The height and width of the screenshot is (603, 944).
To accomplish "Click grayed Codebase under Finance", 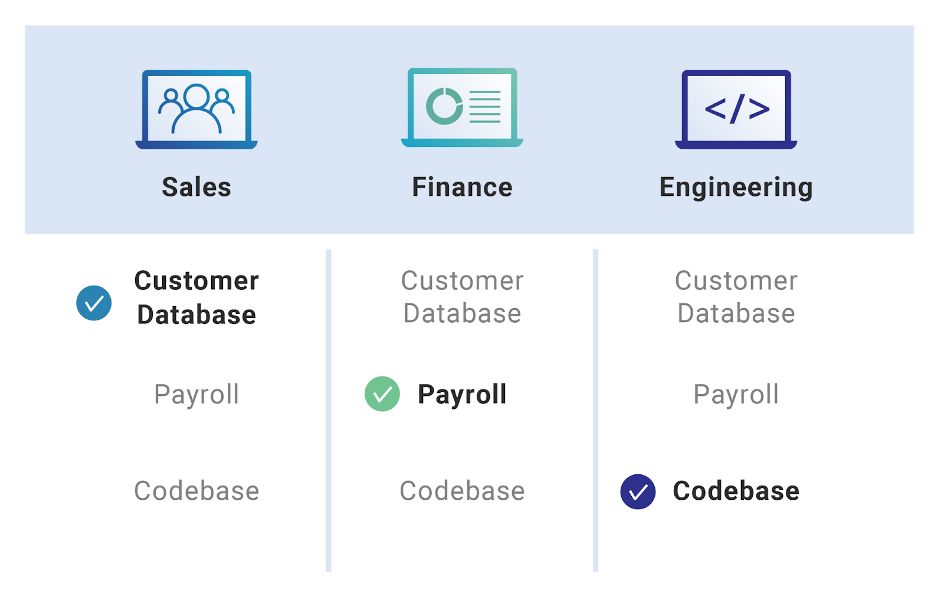I will click(462, 491).
